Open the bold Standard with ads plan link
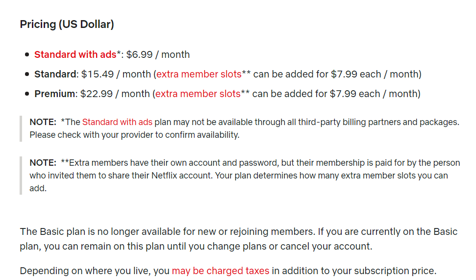This screenshot has width=476, height=280. (x=75, y=54)
